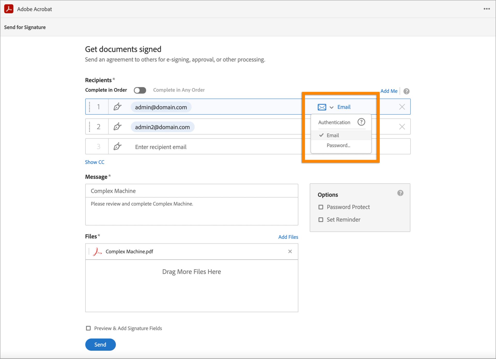Screen dimensions: 496x359
Task: Click the remove X icon for recipient 1
Action: click(402, 107)
